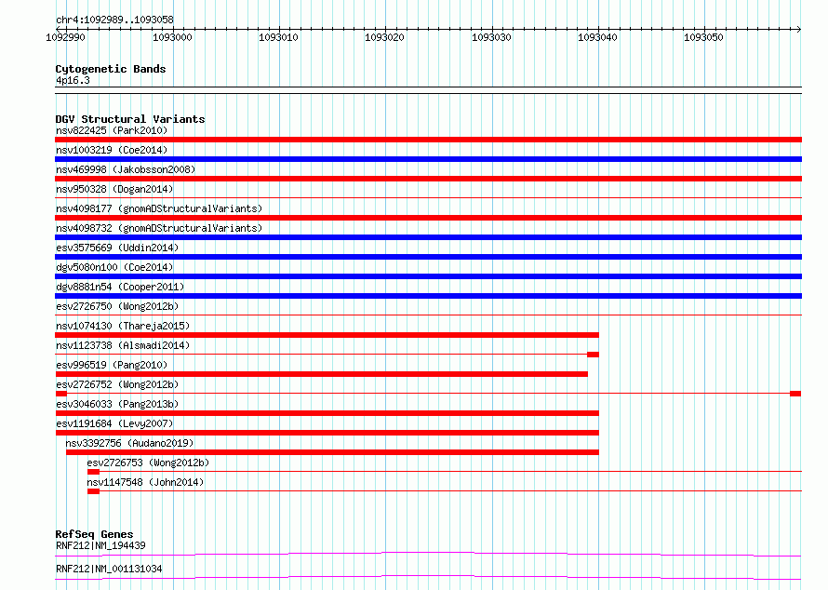This screenshot has width=828, height=590.
Task: Click the RefSeq Genes track title
Action: [x=94, y=534]
